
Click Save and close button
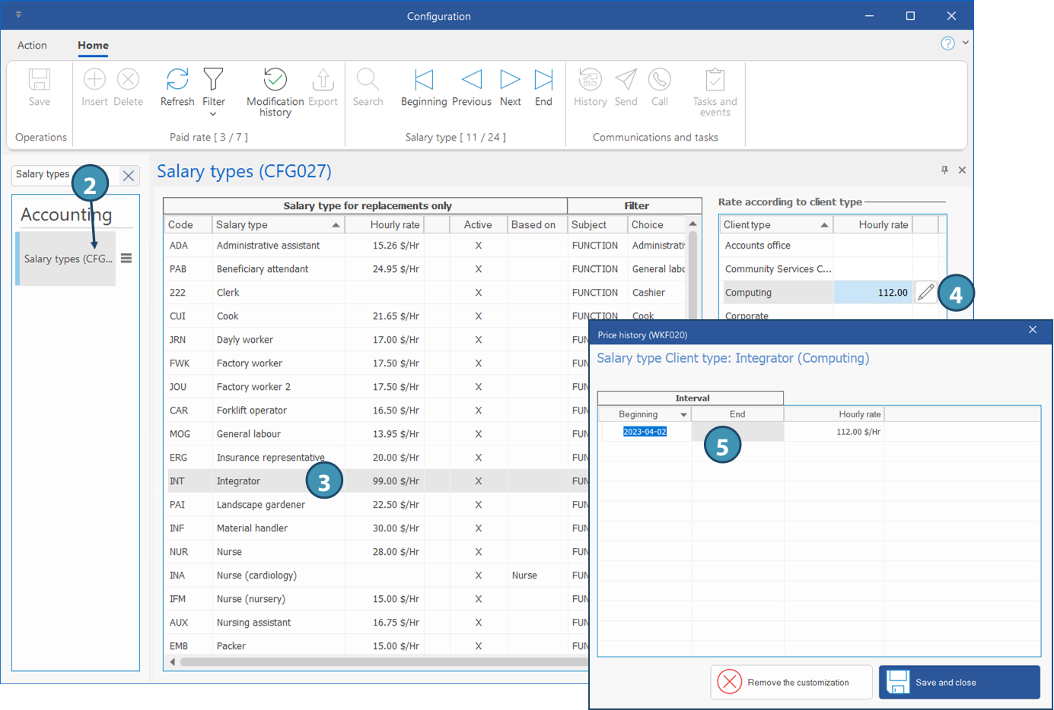959,683
